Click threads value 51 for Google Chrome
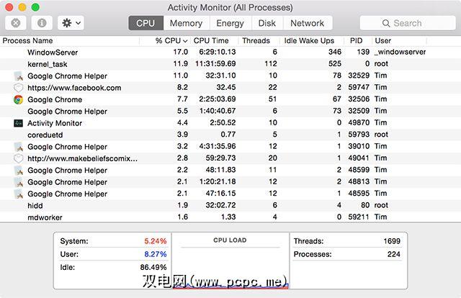Viewport: 461px width, 298px height. pyautogui.click(x=272, y=99)
